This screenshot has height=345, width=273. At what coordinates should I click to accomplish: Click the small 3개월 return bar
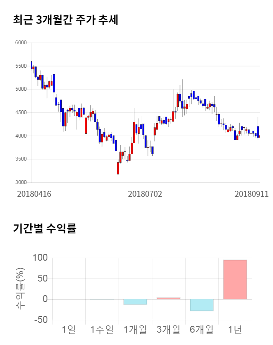168,298
